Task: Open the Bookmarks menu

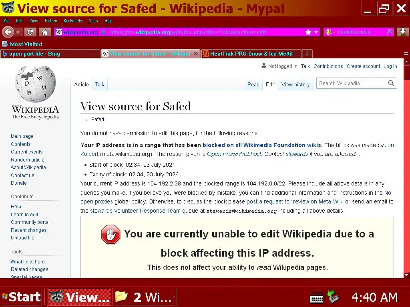Action: [x=73, y=21]
